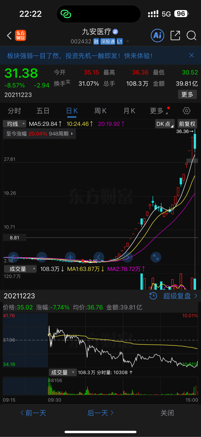Switch to 五日 tab
This screenshot has width=201, height=437.
(x=43, y=111)
